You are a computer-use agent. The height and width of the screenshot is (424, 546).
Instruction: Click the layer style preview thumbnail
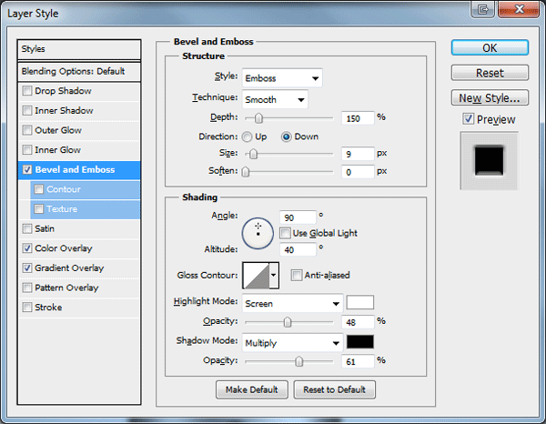[490, 161]
